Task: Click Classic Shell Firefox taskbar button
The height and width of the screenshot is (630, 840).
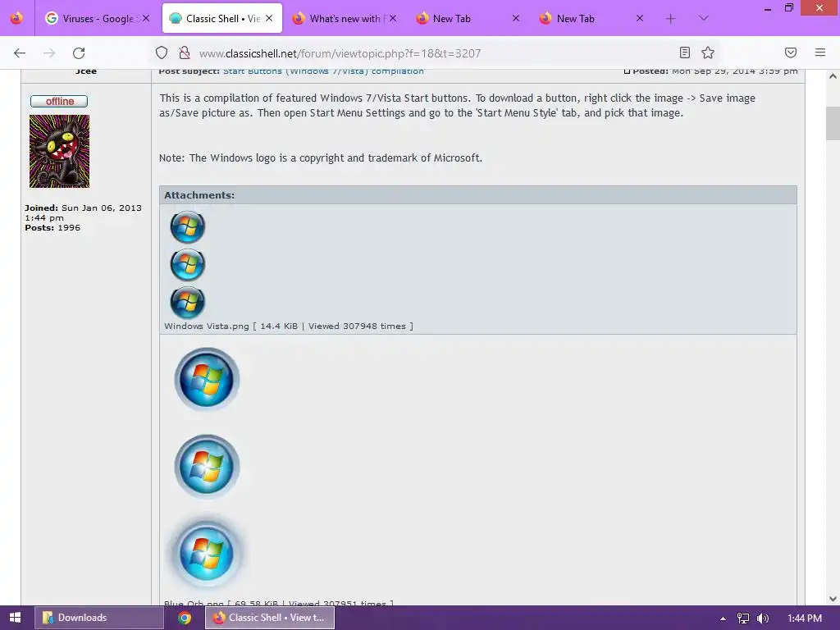Action: point(270,618)
